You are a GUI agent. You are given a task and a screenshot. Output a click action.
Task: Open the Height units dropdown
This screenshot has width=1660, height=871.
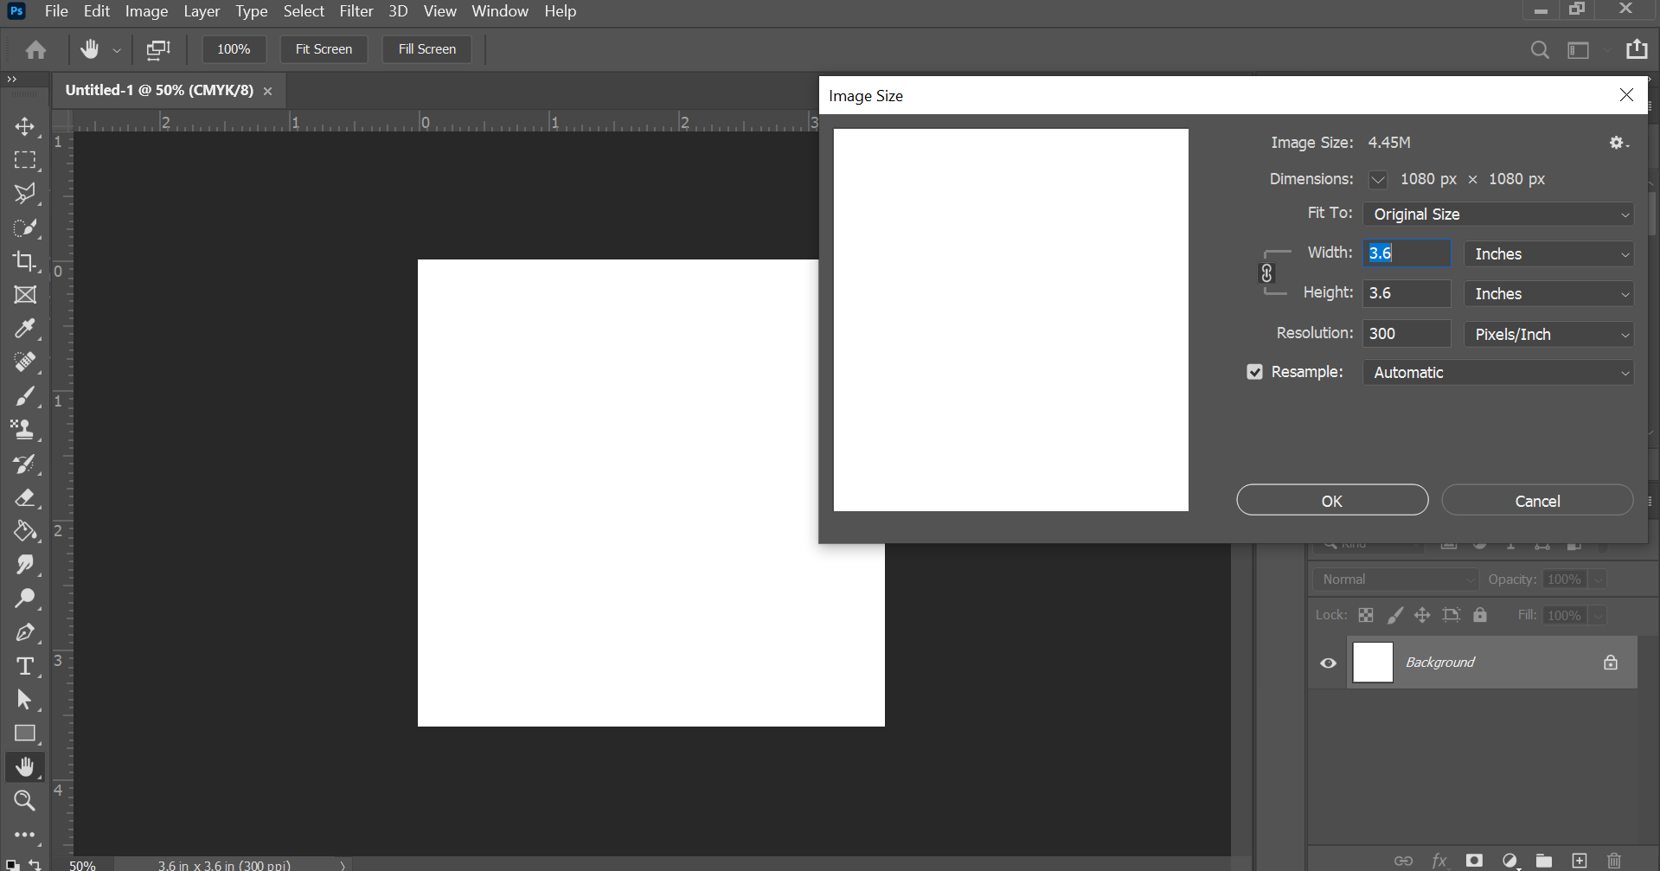[1548, 294]
